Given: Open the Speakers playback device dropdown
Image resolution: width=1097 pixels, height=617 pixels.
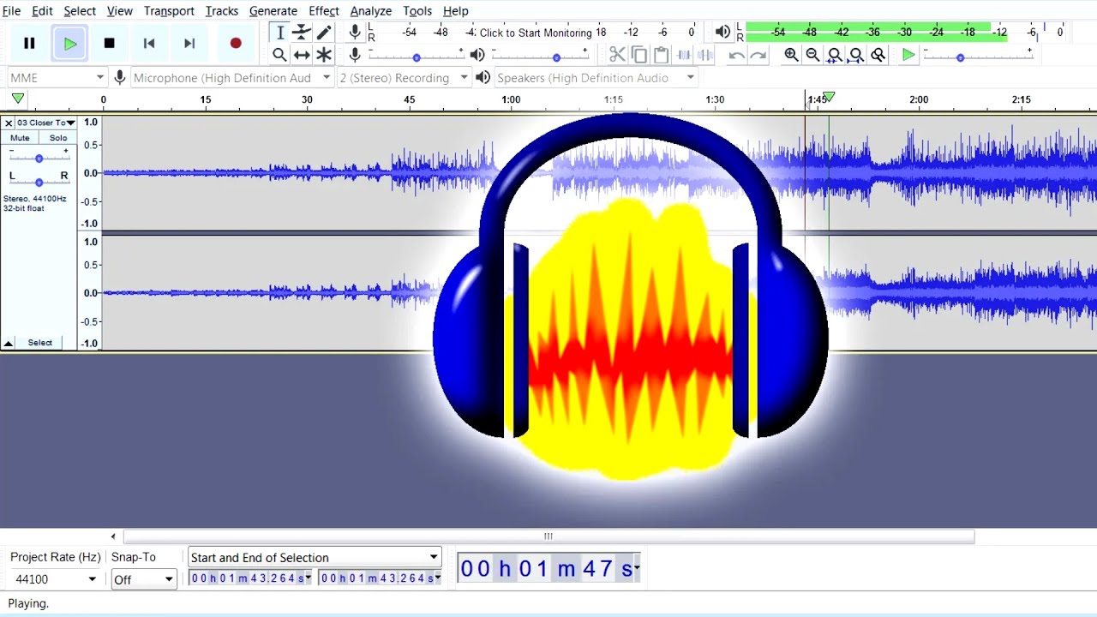Looking at the screenshot, I should [x=596, y=77].
